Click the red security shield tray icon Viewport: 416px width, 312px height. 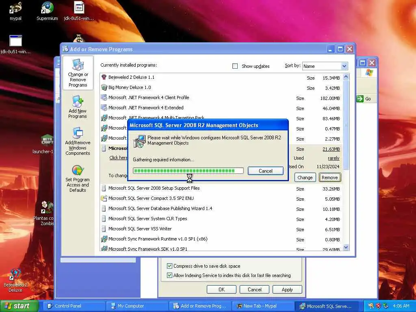(x=378, y=306)
